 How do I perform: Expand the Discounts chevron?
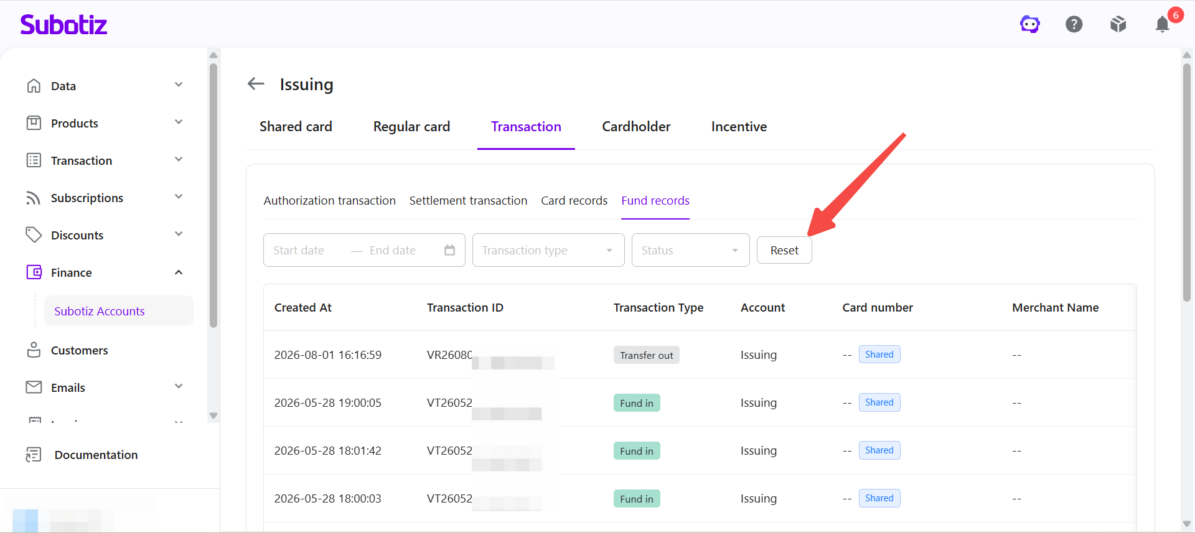pyautogui.click(x=179, y=234)
